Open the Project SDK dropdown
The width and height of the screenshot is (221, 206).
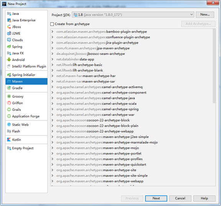click(x=133, y=15)
